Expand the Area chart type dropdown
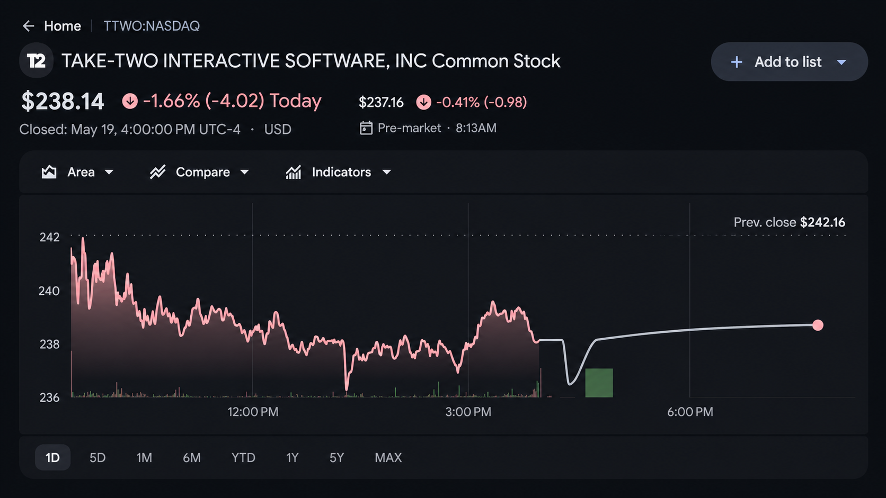This screenshot has width=886, height=498. click(109, 172)
